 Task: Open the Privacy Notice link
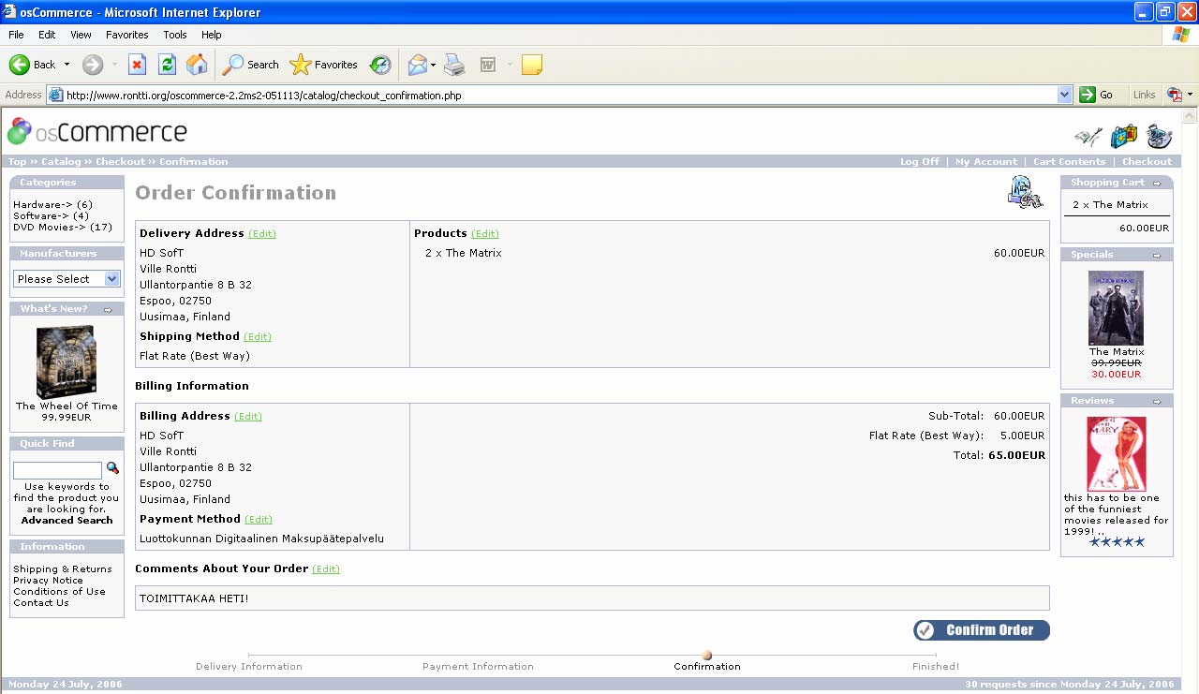48,581
